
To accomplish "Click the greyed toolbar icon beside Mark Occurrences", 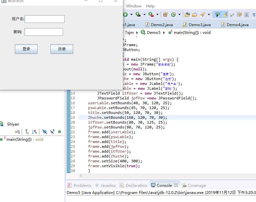I will tap(232, 15).
